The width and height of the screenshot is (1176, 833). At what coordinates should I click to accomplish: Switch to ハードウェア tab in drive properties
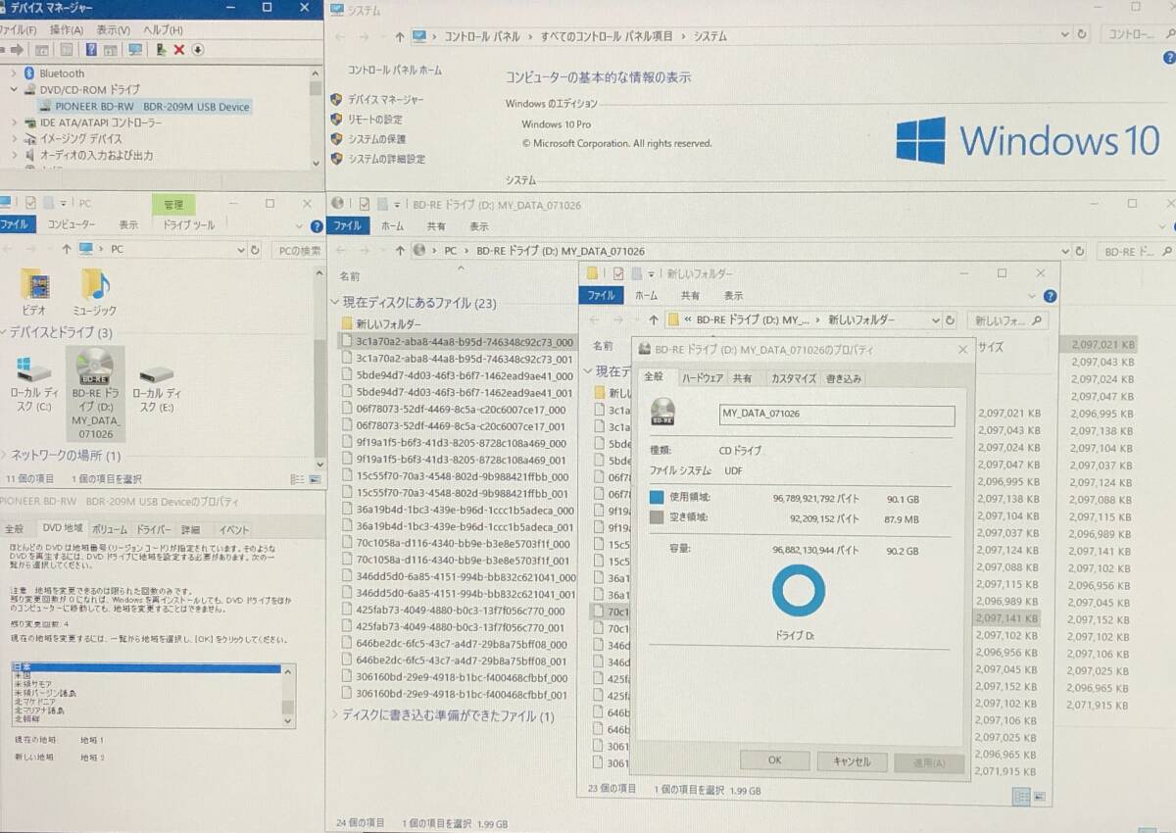coord(703,378)
